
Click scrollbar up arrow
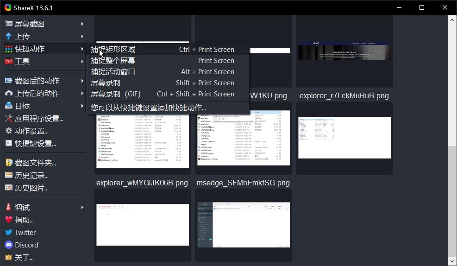[452, 20]
